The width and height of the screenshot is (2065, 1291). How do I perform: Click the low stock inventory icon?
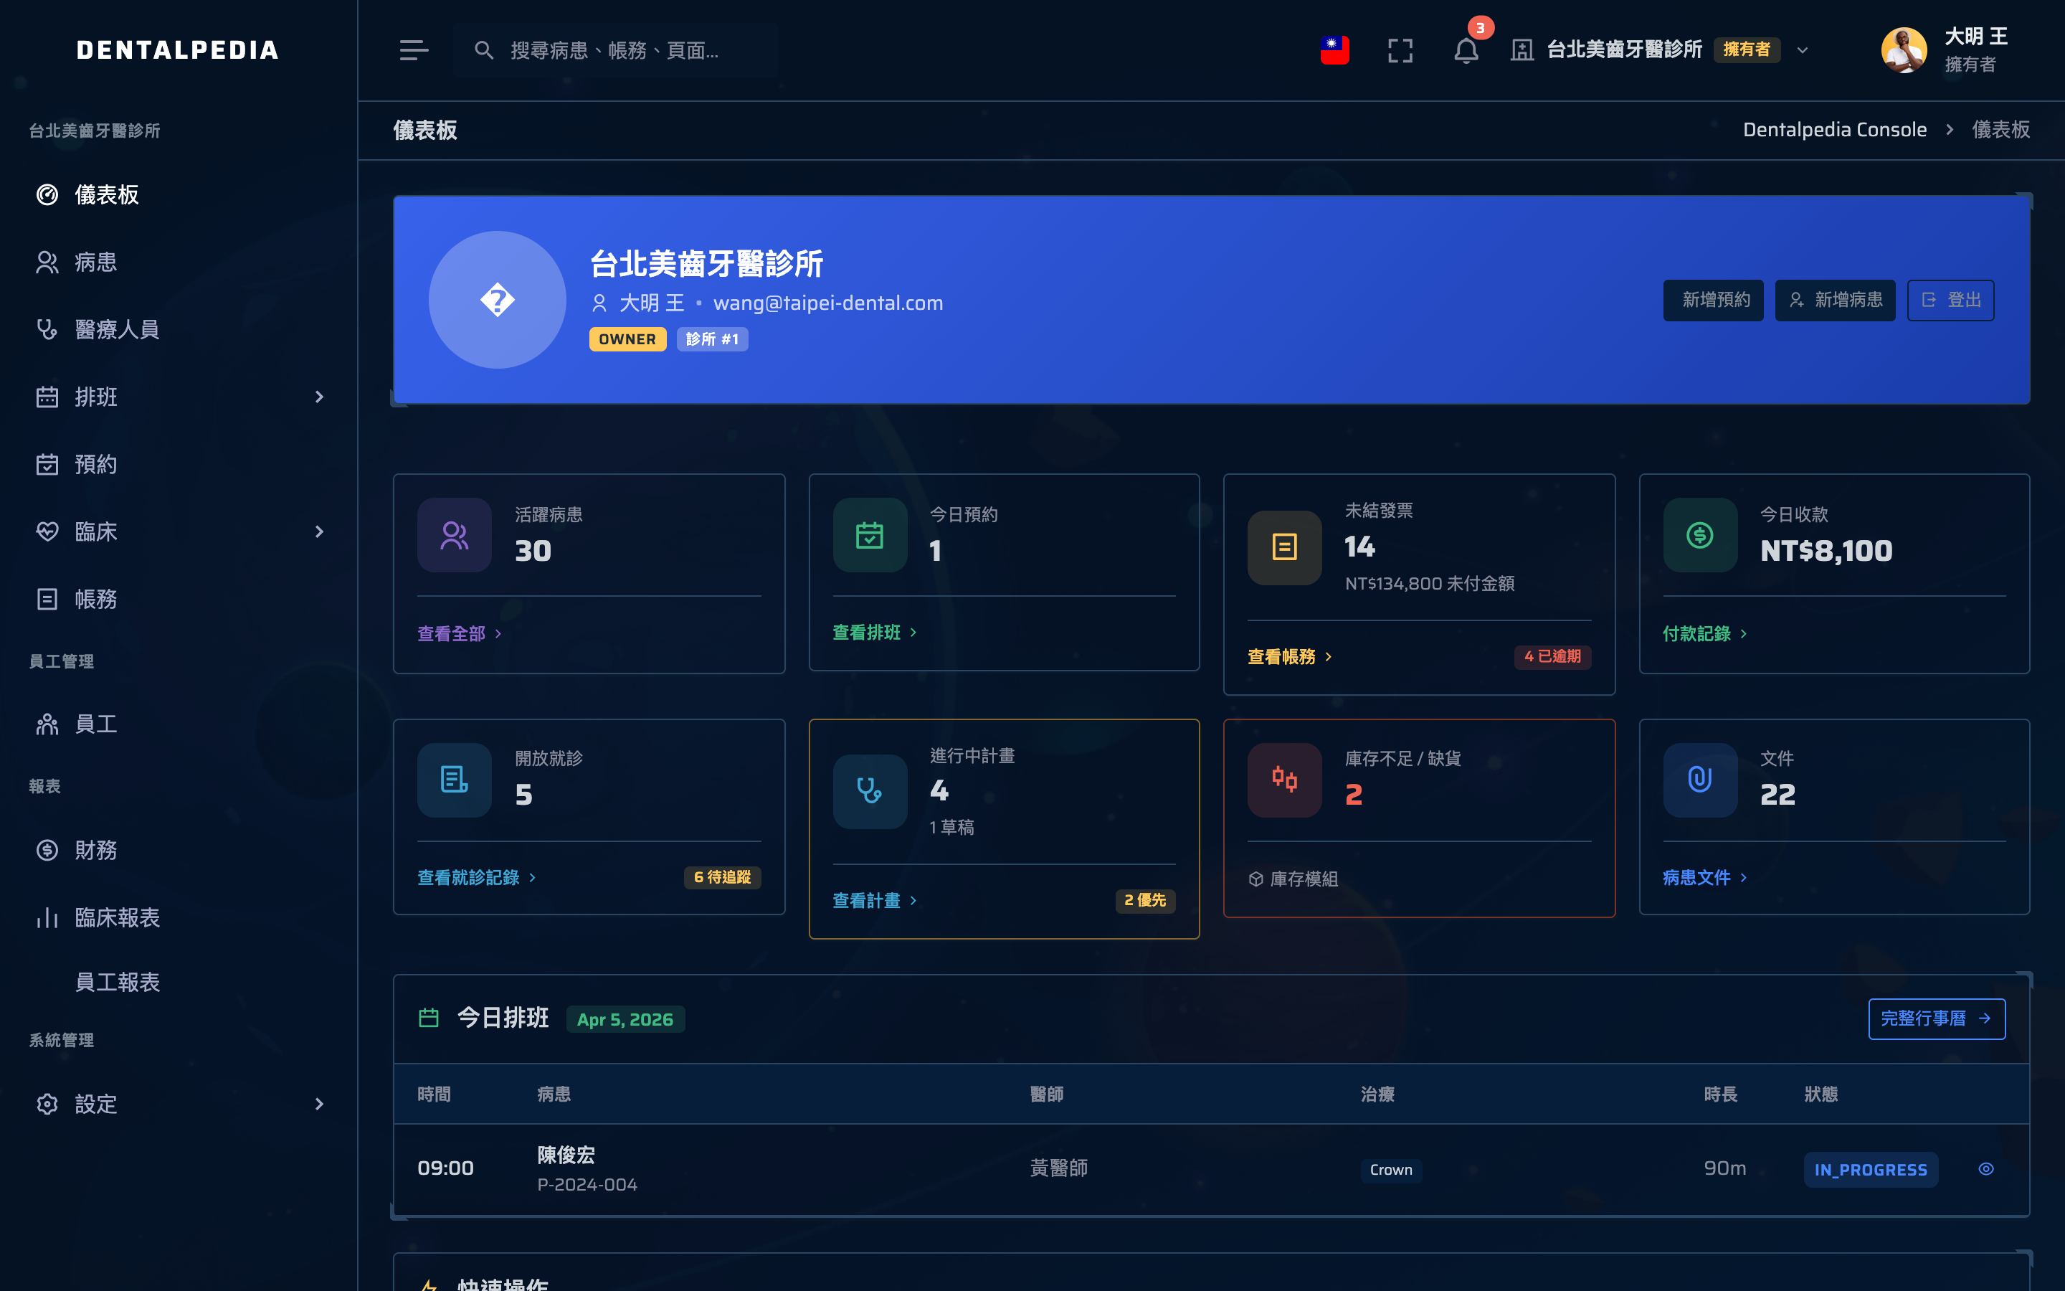tap(1284, 780)
